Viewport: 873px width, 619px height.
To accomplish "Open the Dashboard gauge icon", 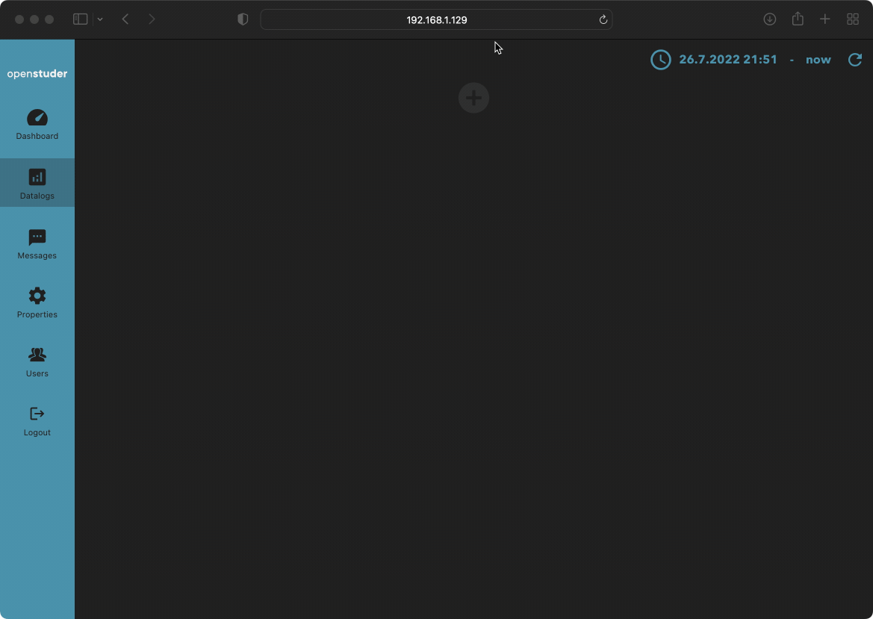I will 37,118.
